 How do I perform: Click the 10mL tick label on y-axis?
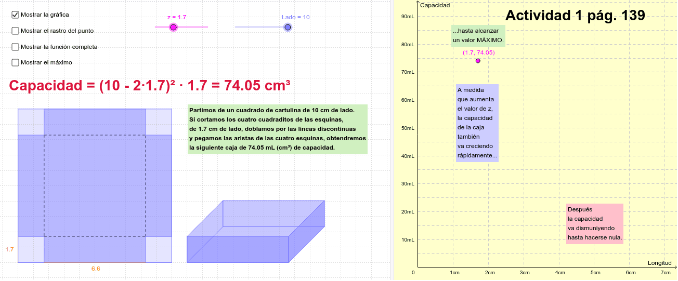click(x=408, y=240)
